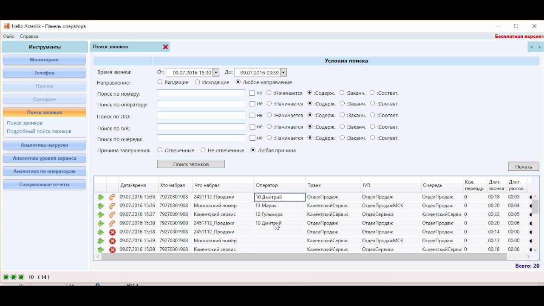
Task: Select :Начинается radio for Поиск по номеру
Action: tap(269, 93)
